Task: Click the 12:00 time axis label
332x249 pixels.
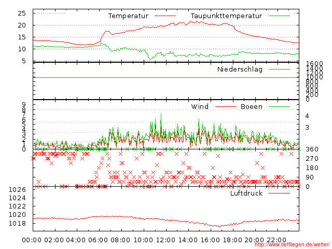Action: click(165, 240)
